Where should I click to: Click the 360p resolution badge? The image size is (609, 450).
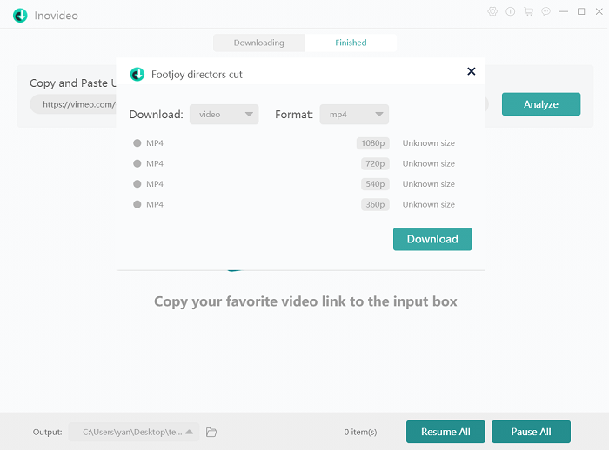pos(375,204)
